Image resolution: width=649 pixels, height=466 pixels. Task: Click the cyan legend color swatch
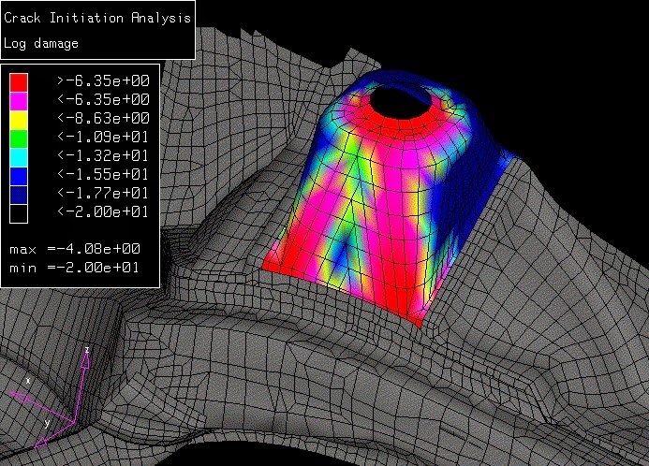(19, 157)
